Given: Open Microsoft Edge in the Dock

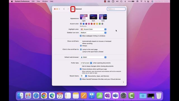Looking at the screenshot, I should (52, 95).
